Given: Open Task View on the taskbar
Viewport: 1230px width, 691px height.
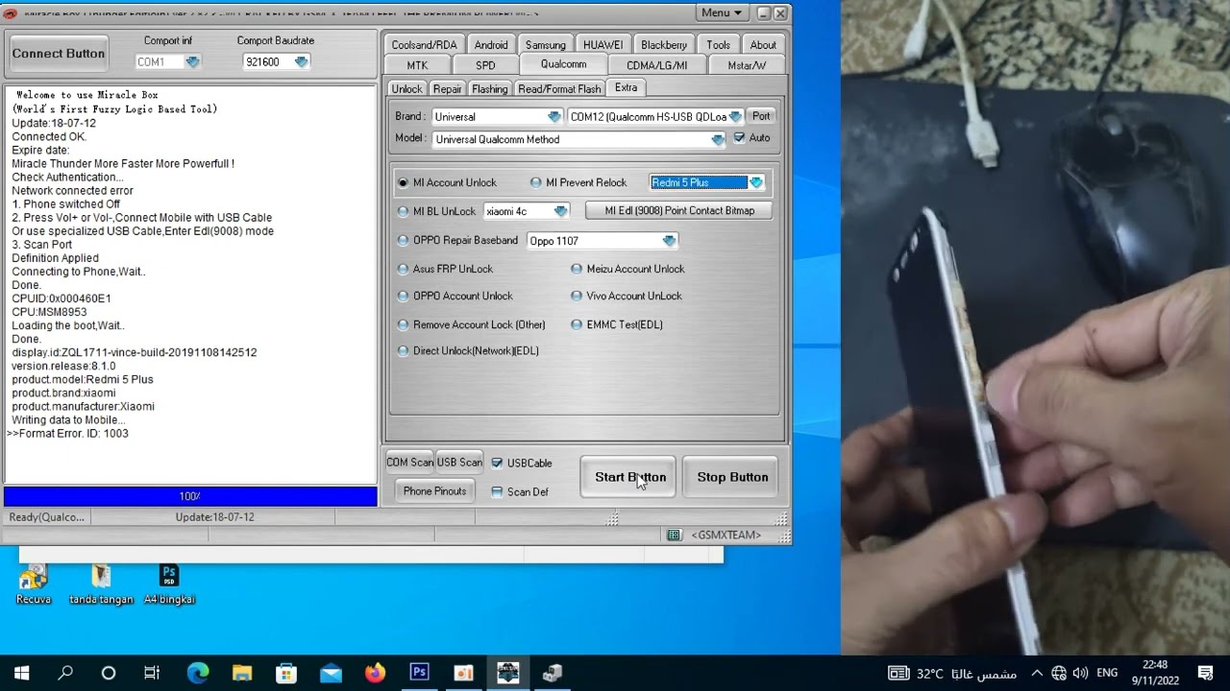Looking at the screenshot, I should pos(152,673).
